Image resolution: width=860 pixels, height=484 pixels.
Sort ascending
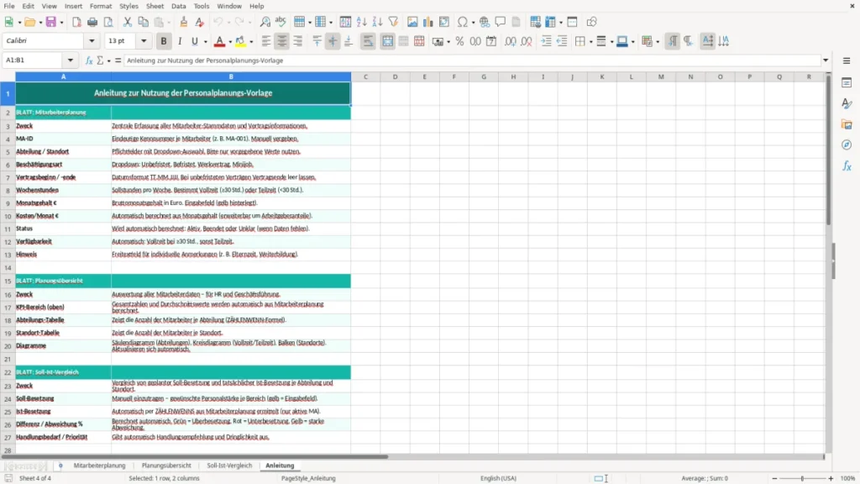361,22
